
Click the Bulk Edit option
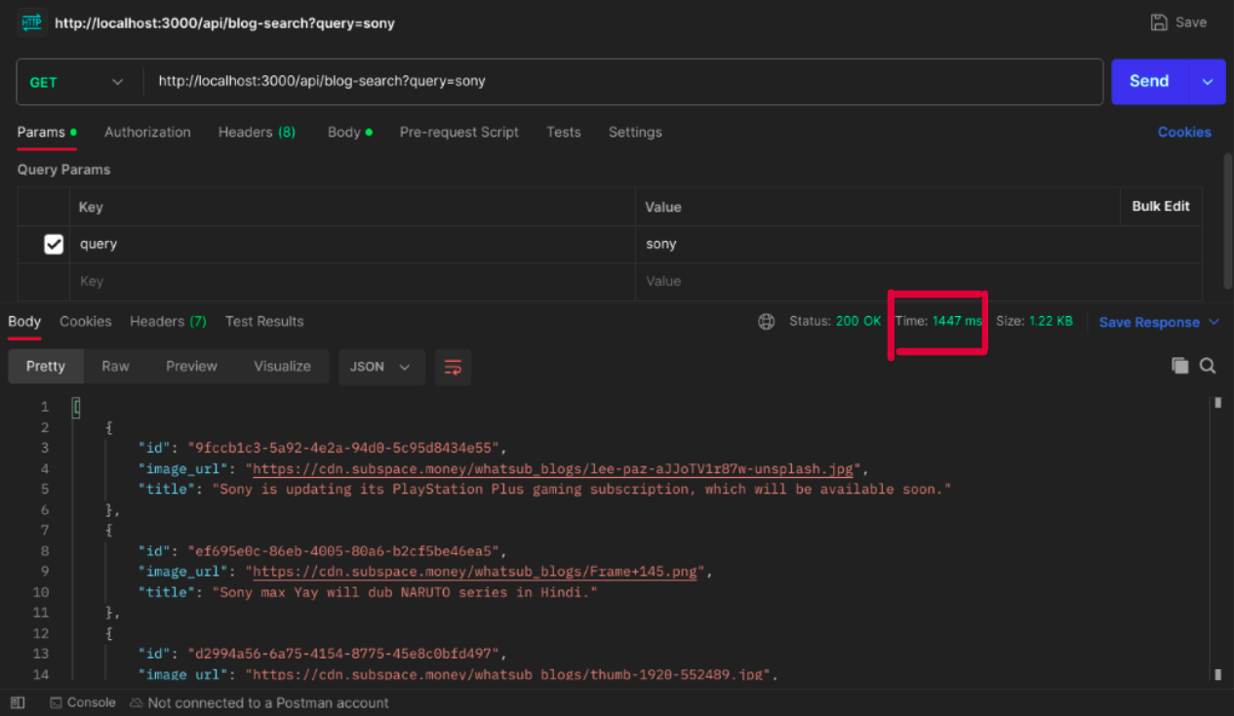coord(1161,207)
